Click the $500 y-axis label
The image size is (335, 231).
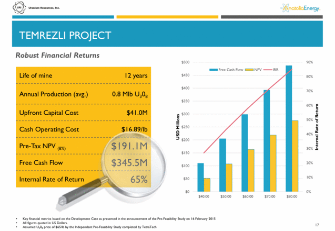[x=186, y=62]
